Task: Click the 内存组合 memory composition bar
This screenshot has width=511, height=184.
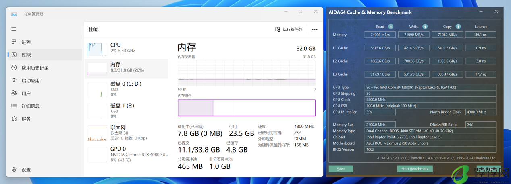Action: [247, 108]
